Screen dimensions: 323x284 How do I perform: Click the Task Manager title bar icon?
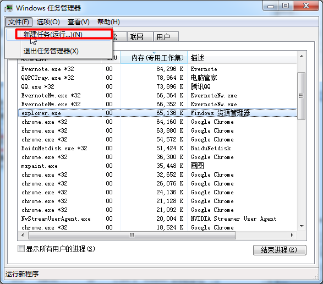(x=9, y=8)
